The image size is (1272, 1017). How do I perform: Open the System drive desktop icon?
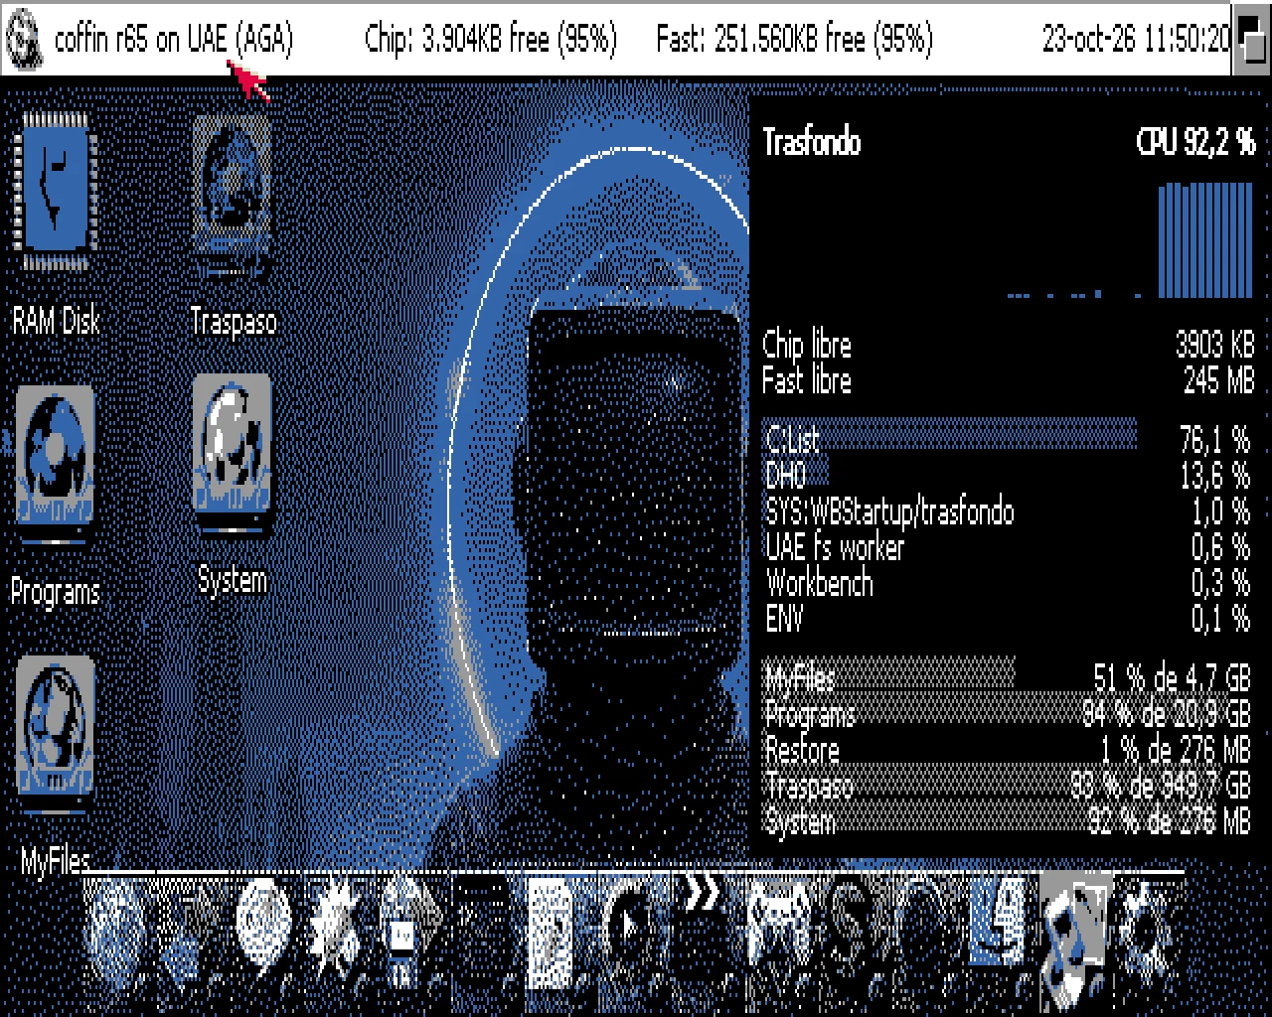[x=232, y=455]
